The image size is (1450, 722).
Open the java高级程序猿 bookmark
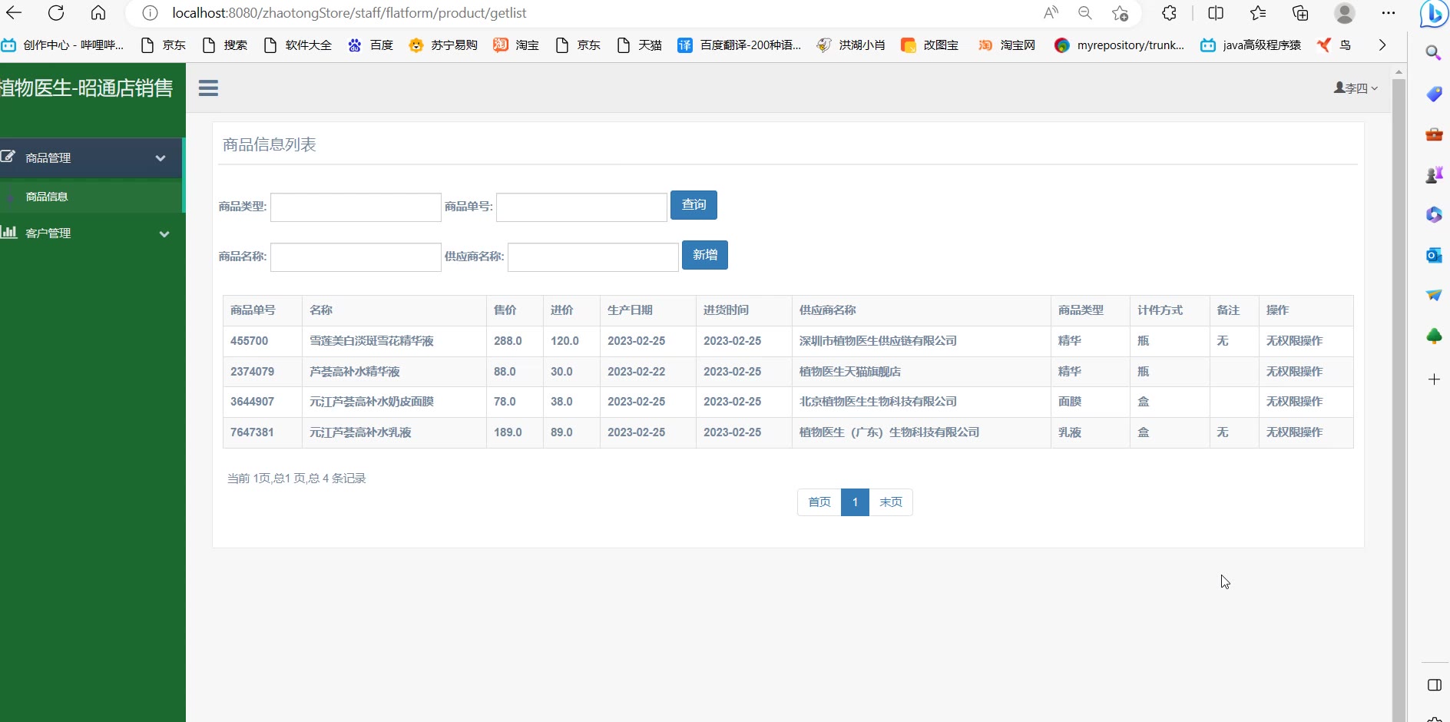[1251, 45]
